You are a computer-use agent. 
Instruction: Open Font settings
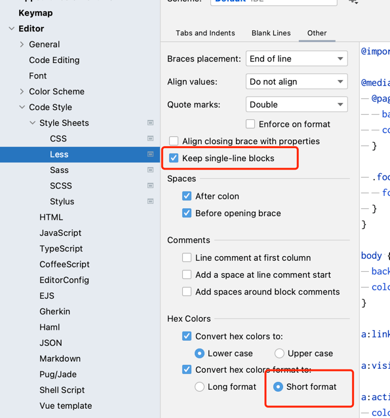click(37, 76)
